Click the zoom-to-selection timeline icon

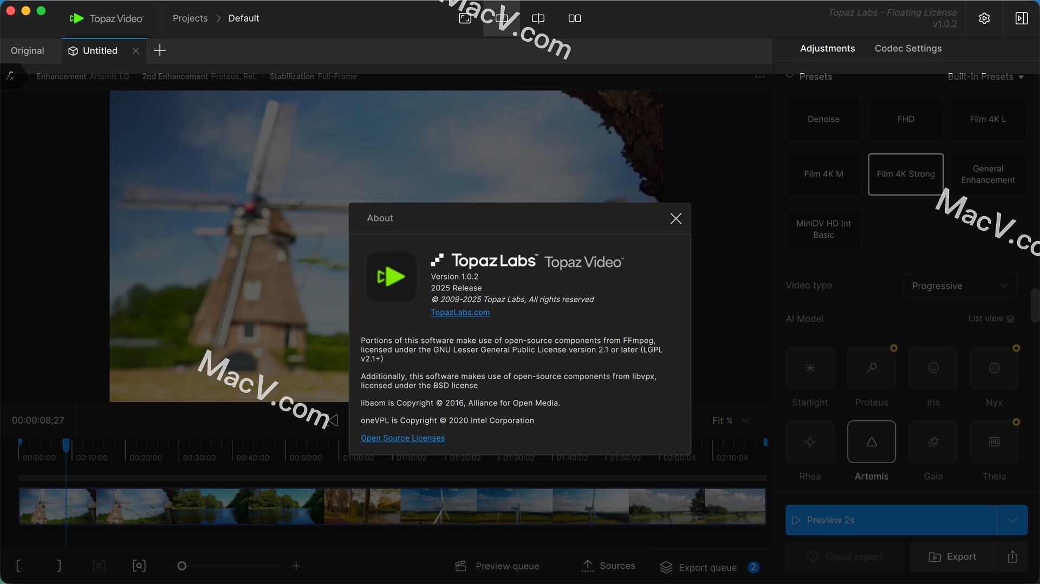click(x=139, y=566)
